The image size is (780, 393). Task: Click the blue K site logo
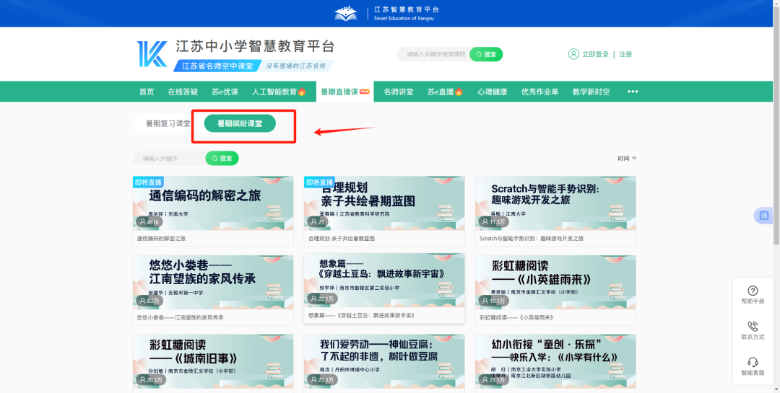point(152,54)
